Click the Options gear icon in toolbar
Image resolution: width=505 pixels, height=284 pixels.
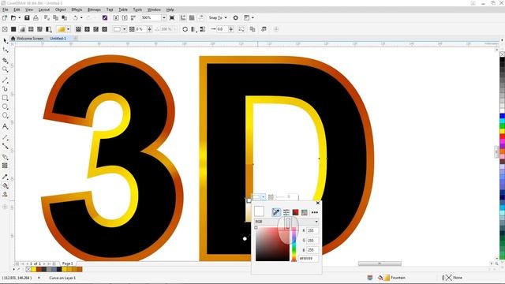click(235, 17)
